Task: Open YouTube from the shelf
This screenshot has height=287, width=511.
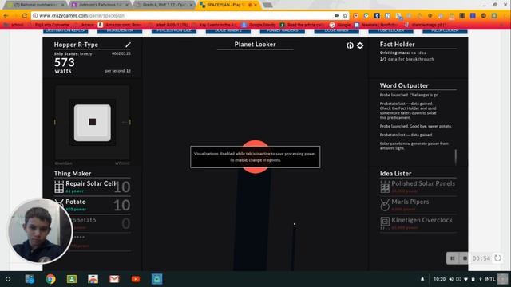Action: click(136, 279)
